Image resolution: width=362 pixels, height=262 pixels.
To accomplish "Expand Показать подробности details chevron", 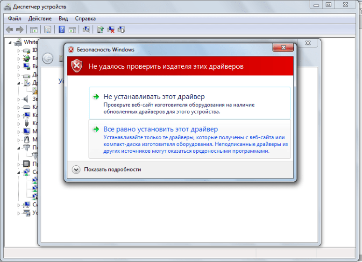I will [x=76, y=170].
